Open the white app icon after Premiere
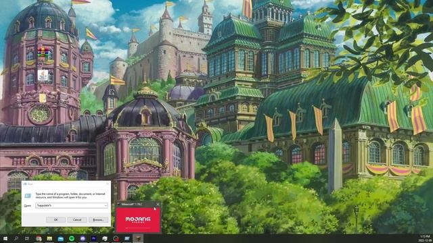The image size is (433, 243). point(105,238)
